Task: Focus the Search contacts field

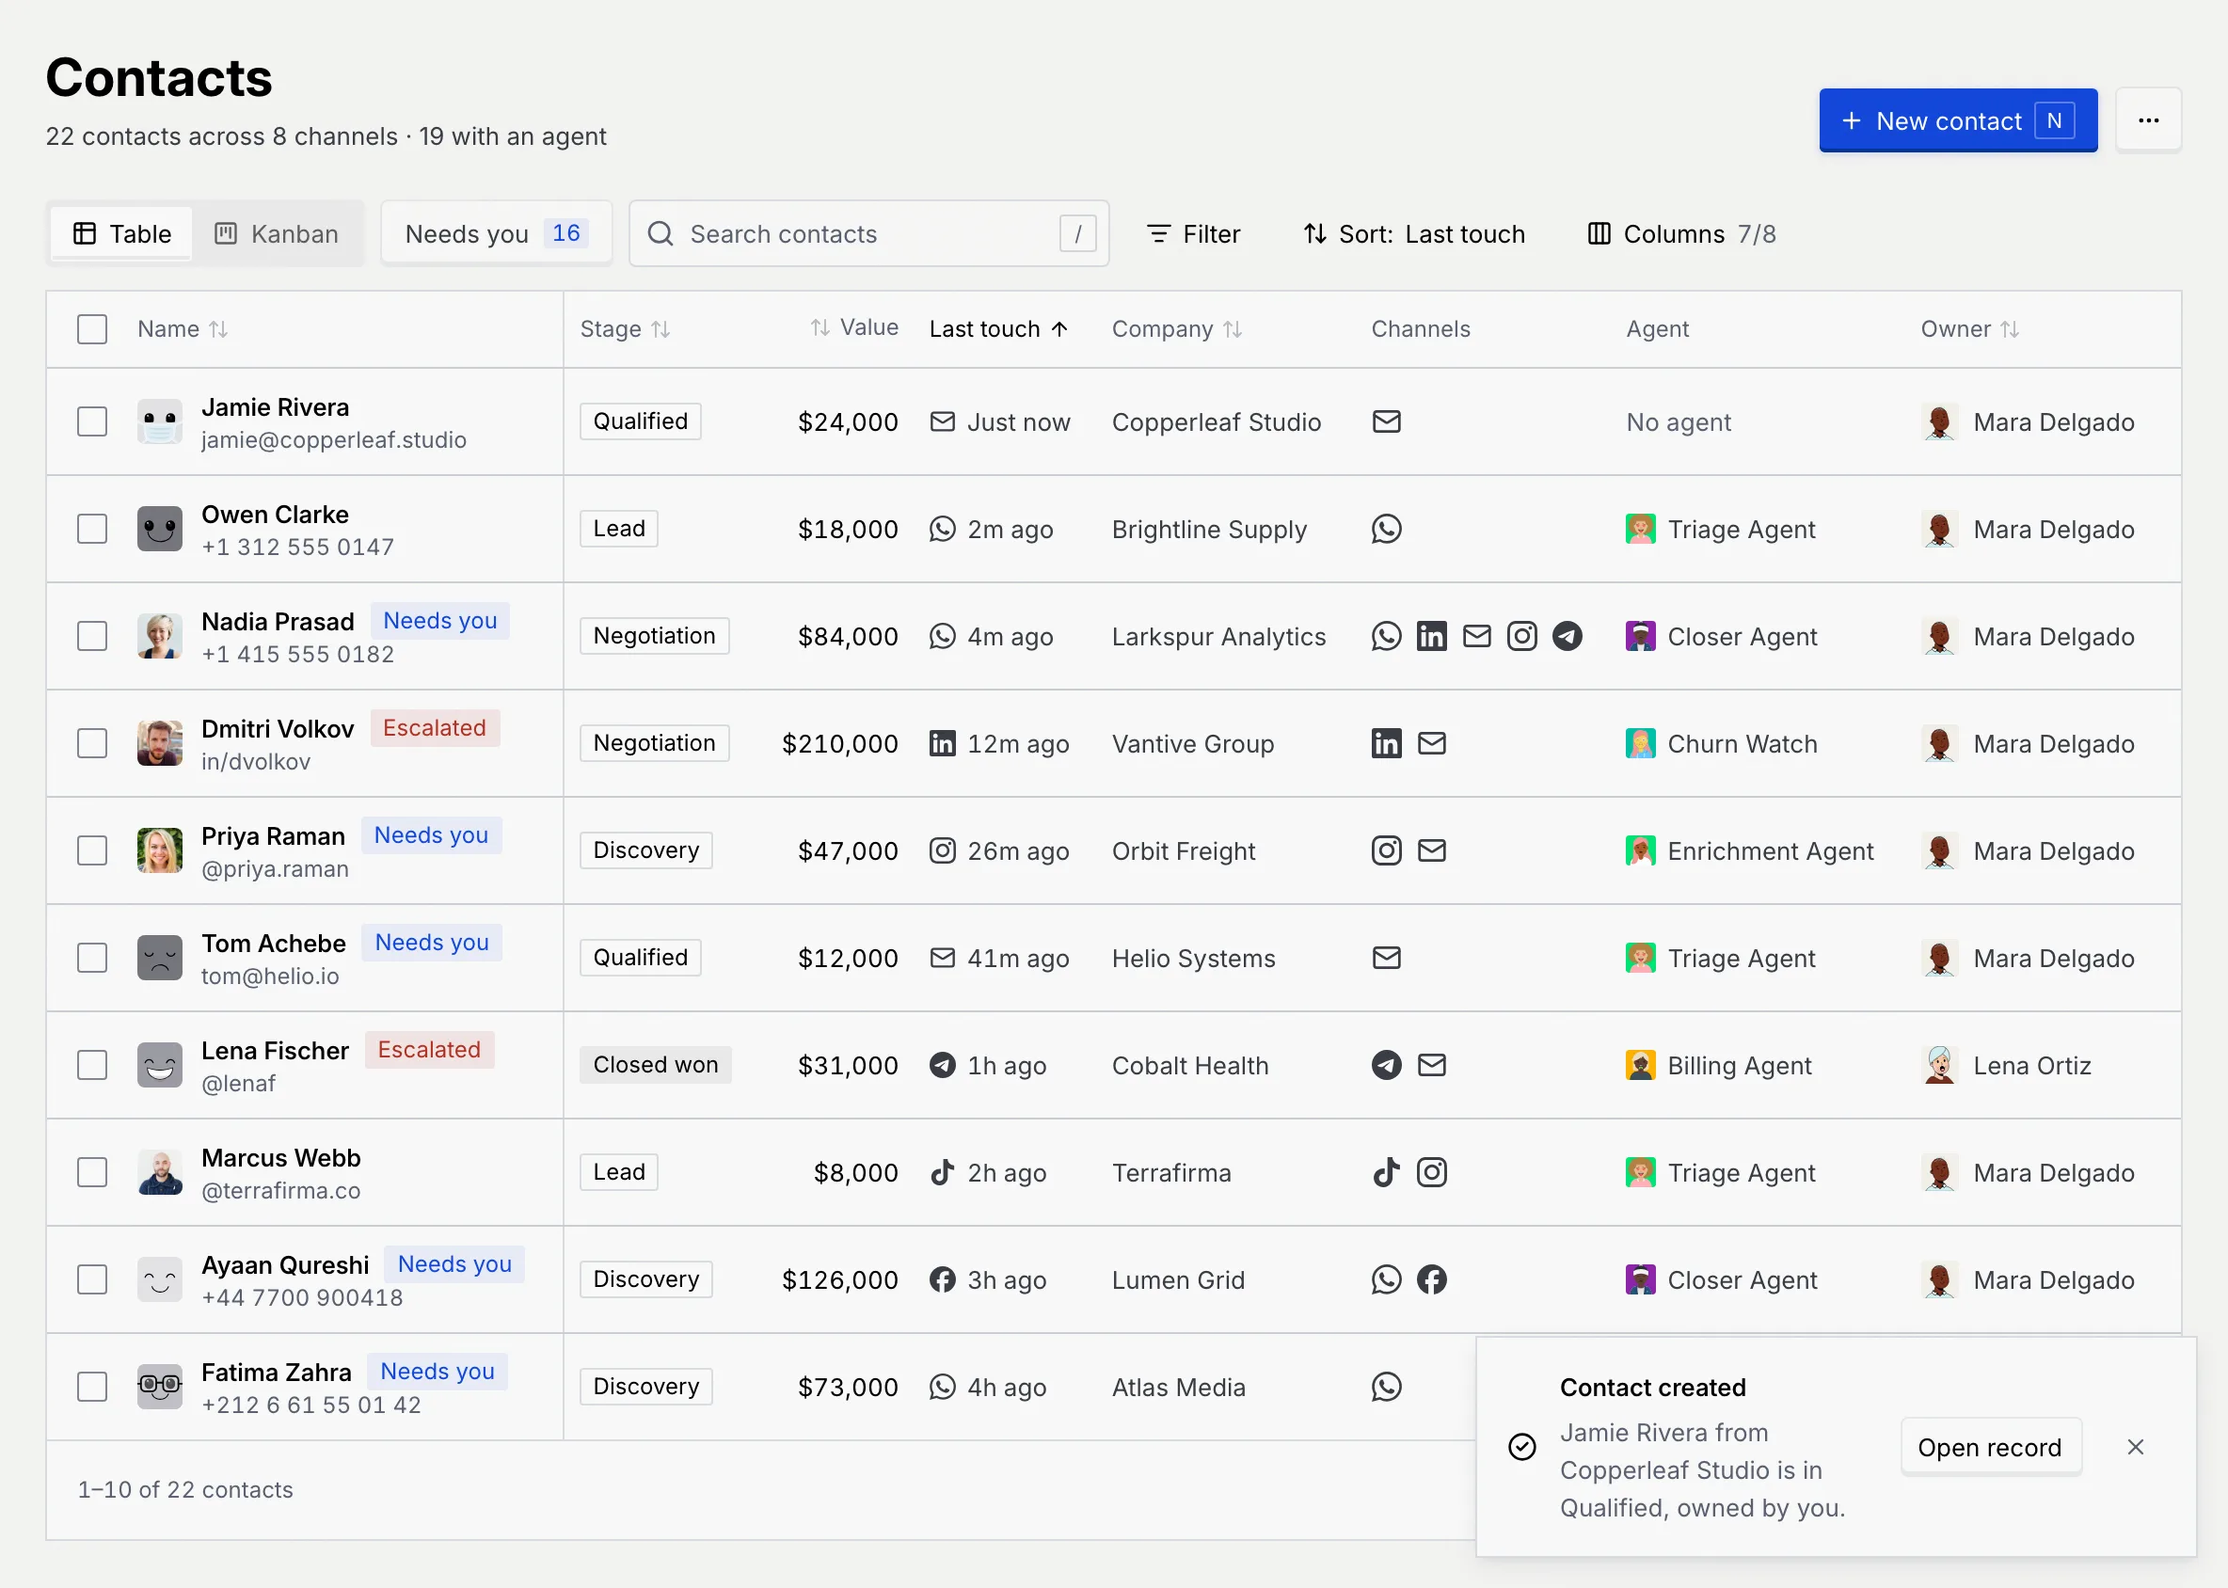Action: [868, 233]
